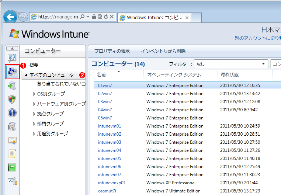Screen dimensions: 281x195
Task: Expand the 用途別グループ node
Action: pos(34,133)
